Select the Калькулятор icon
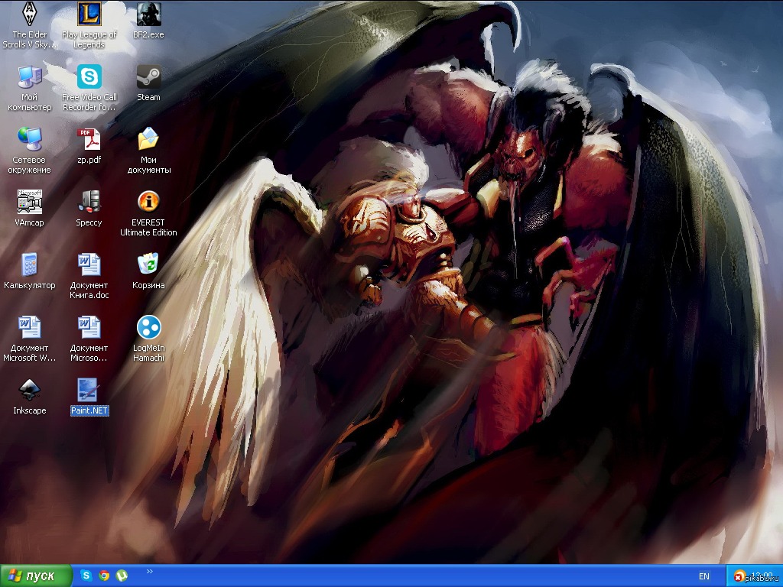 pyautogui.click(x=29, y=265)
